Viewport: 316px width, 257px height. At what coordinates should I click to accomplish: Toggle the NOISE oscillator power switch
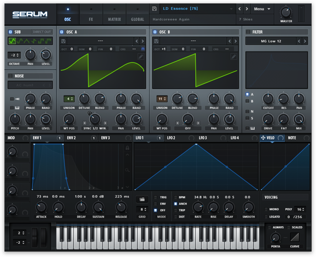pyautogui.click(x=10, y=76)
